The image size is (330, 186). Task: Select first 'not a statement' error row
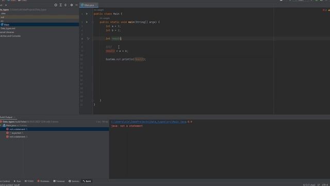54,129
